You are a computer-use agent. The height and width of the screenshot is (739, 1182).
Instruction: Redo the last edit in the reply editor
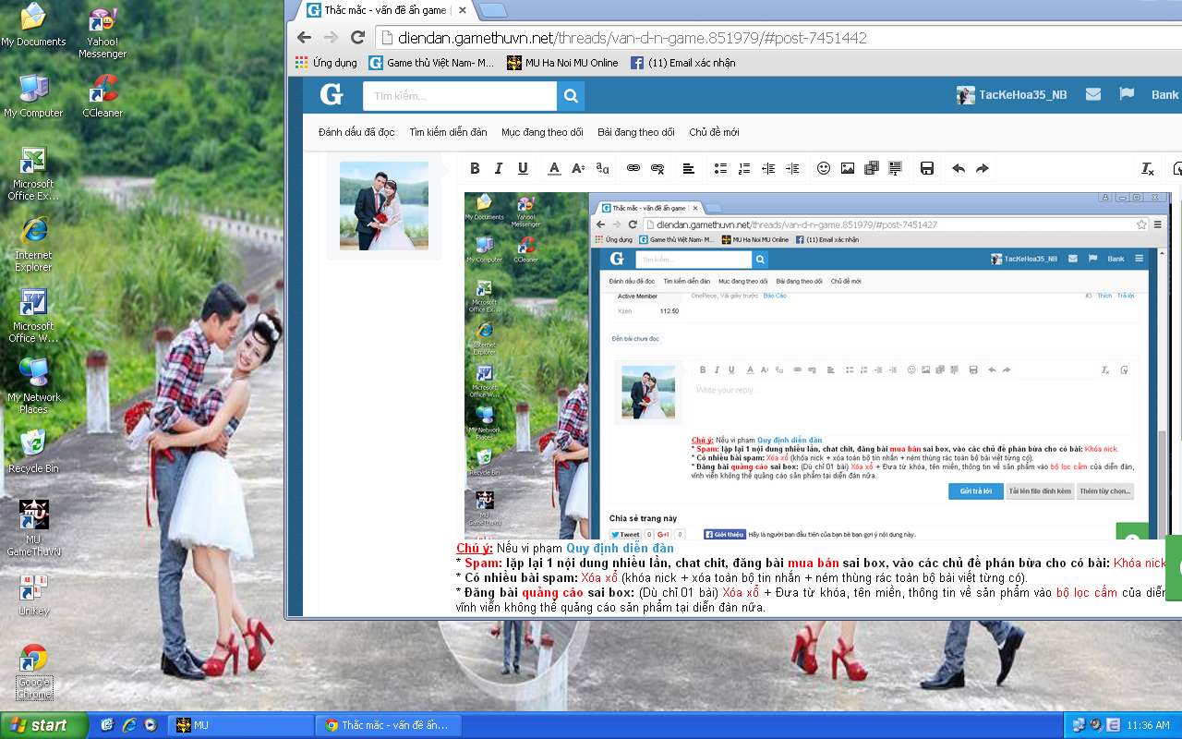(x=983, y=168)
